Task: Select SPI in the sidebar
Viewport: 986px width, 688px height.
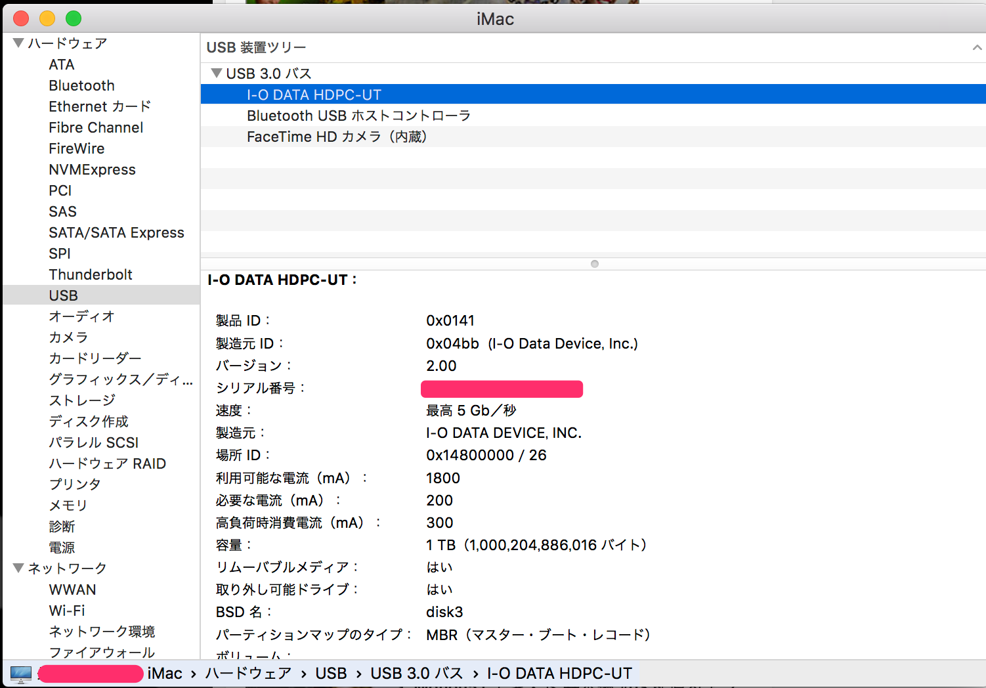Action: (60, 253)
